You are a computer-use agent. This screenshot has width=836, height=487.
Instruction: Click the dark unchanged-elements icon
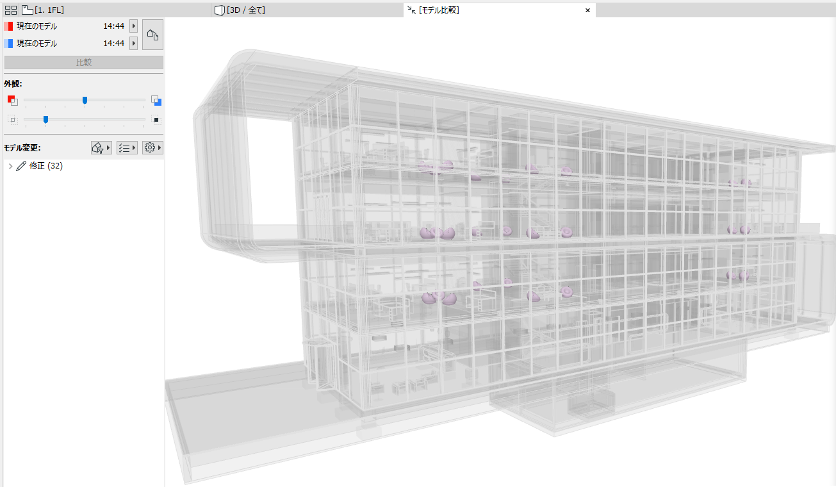coord(156,119)
